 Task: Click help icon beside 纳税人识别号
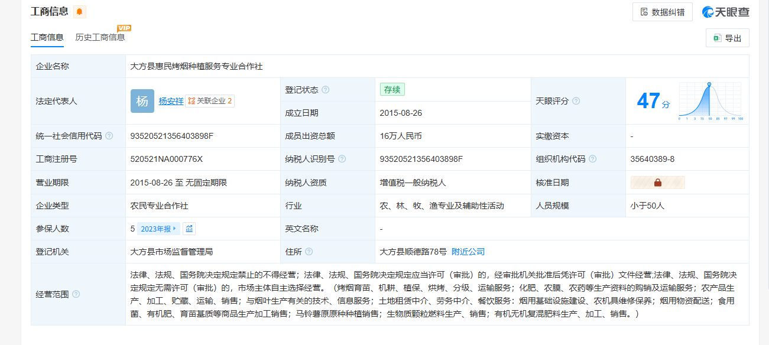342,159
